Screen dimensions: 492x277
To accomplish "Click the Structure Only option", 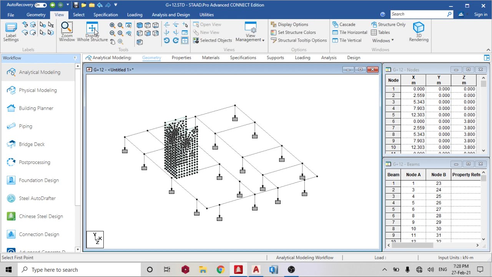I will [x=388, y=24].
